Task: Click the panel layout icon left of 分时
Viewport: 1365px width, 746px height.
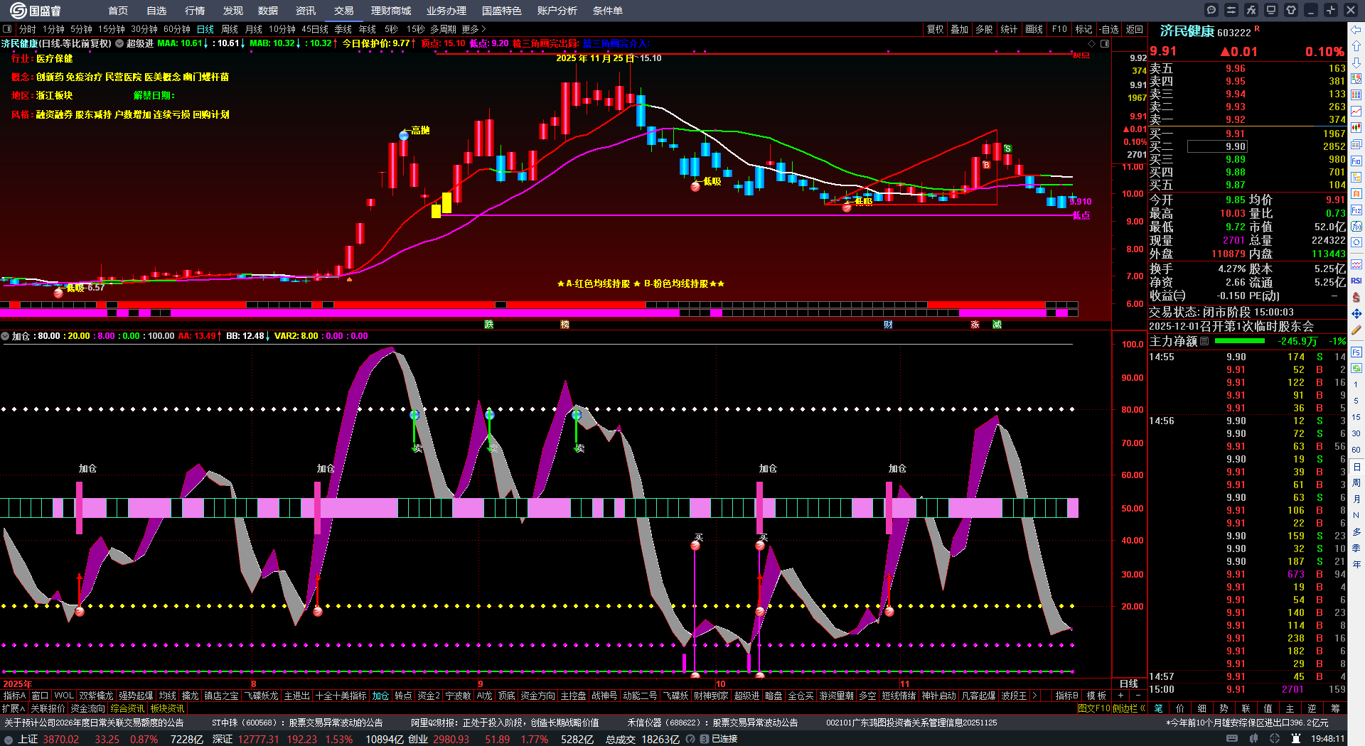Action: (x=7, y=29)
